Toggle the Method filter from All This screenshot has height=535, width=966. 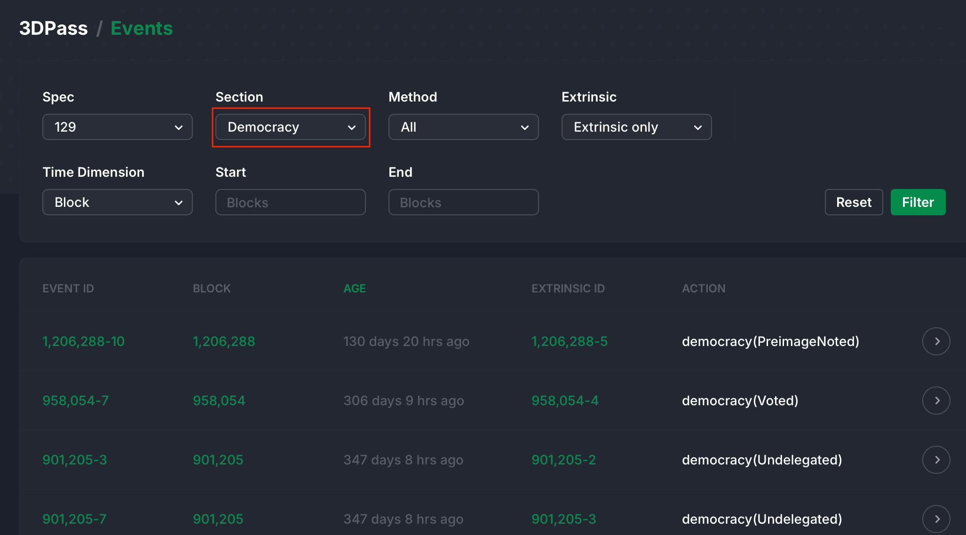[463, 127]
